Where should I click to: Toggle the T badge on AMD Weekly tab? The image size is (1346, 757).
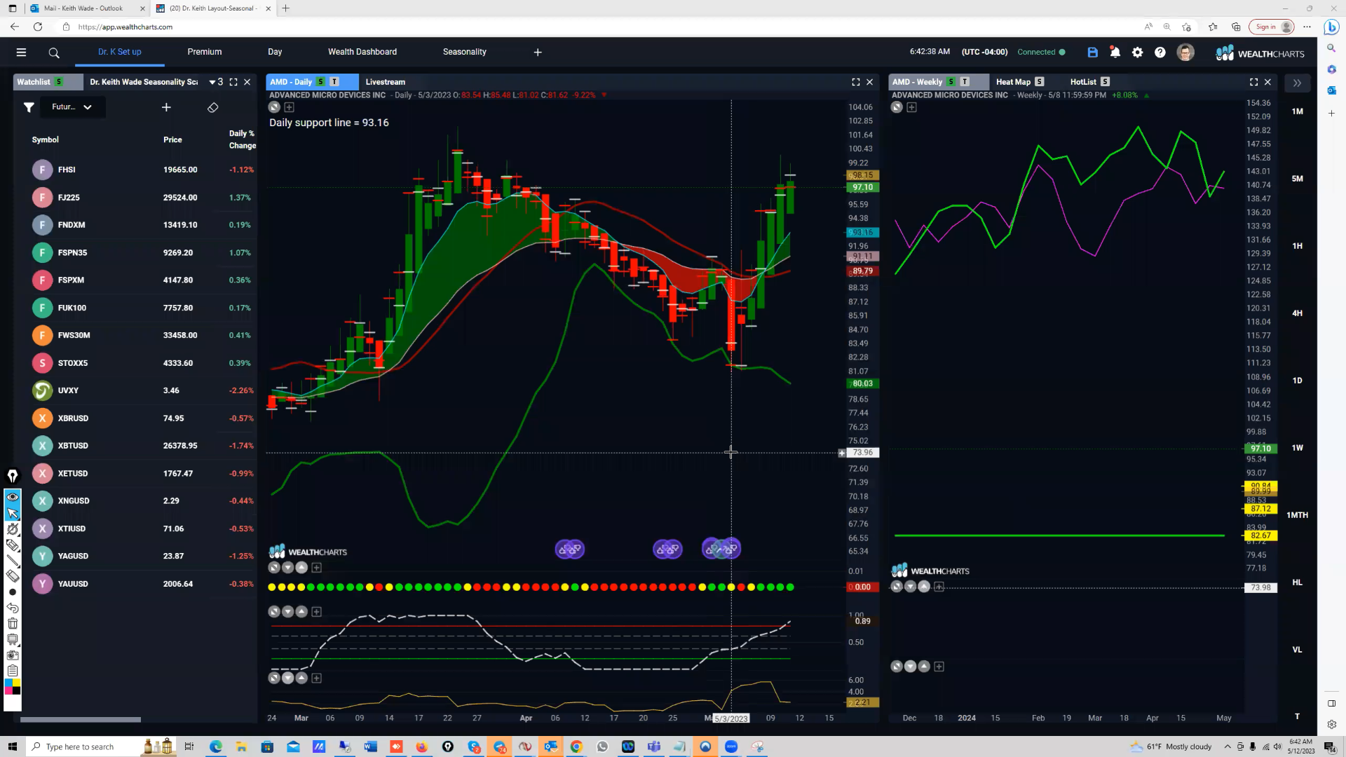[965, 82]
